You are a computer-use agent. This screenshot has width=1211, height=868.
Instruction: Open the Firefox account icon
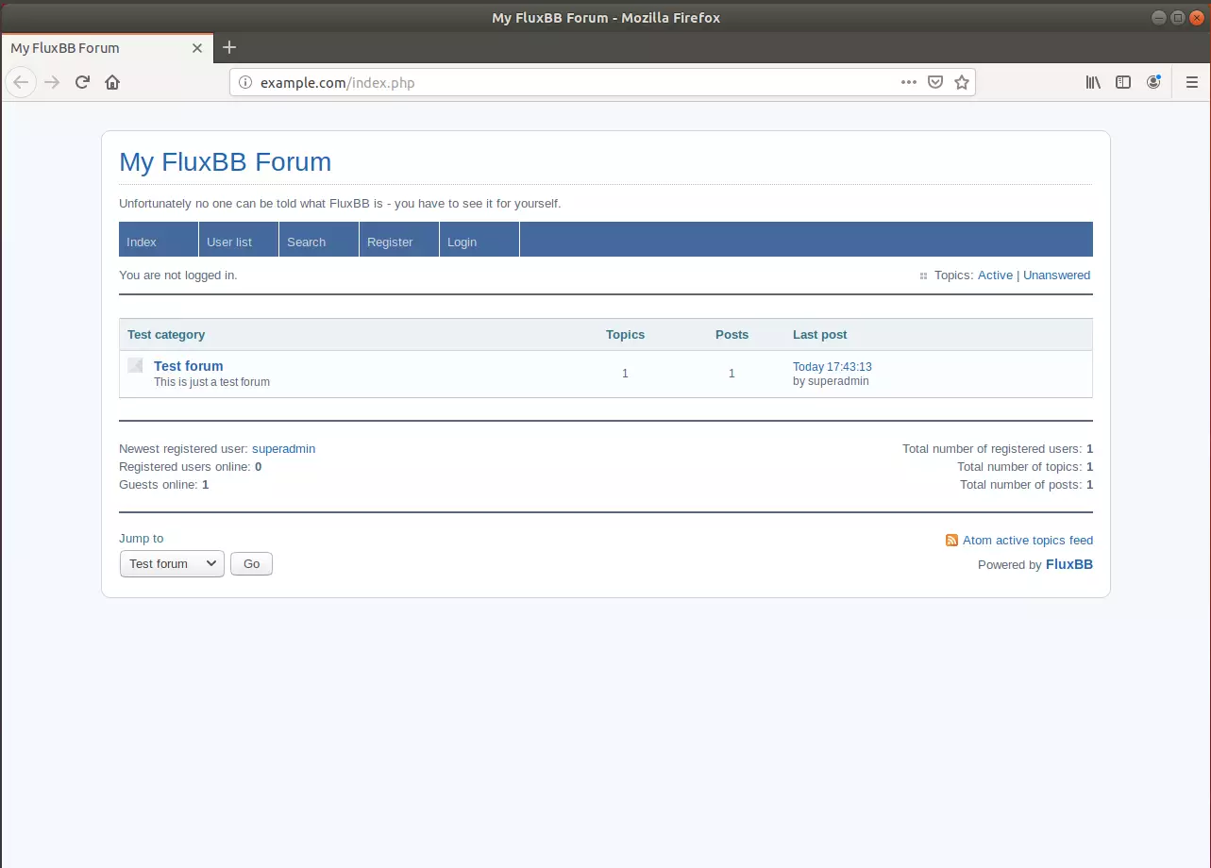[x=1153, y=82]
